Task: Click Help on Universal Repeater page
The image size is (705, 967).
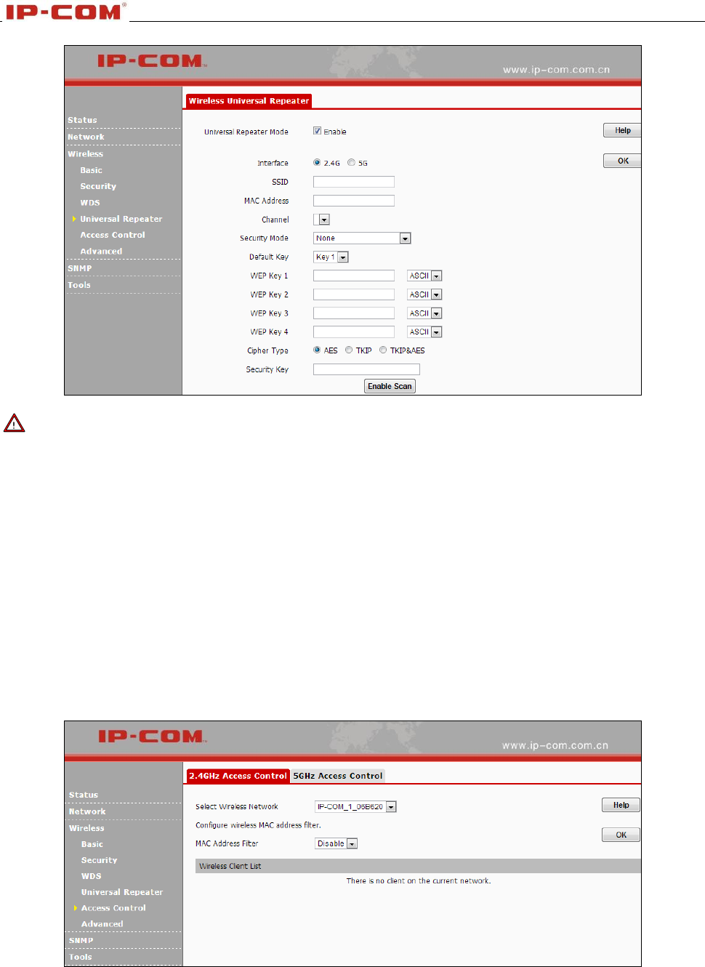Action: click(622, 130)
